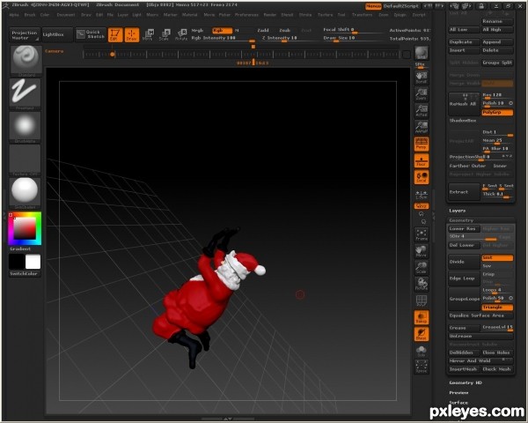
Task: Toggle the Zadd button
Action: [x=263, y=30]
